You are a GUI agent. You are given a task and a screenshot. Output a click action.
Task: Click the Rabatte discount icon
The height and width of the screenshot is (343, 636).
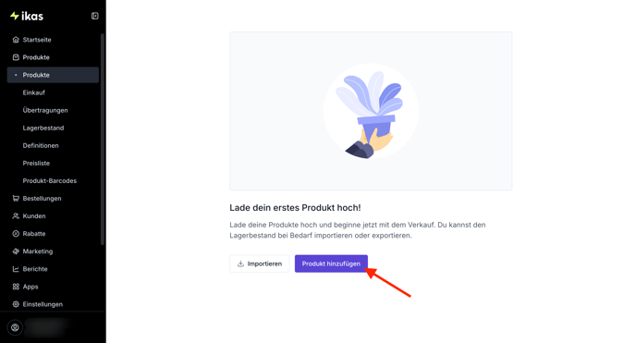point(16,234)
